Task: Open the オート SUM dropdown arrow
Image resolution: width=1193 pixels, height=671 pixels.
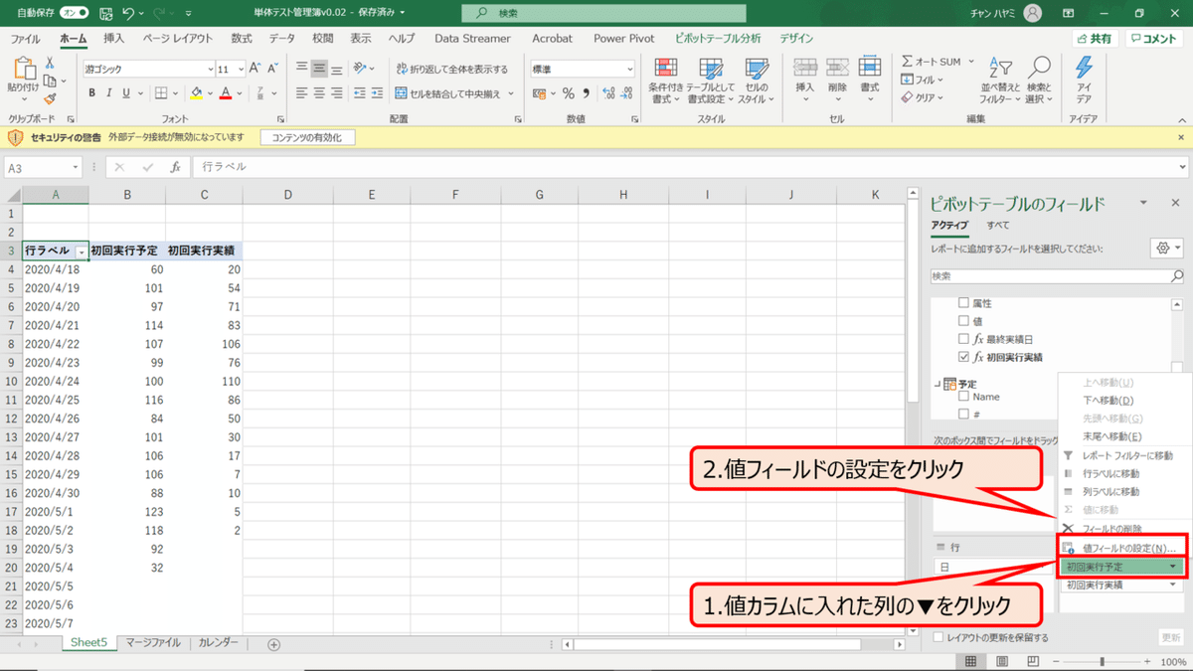Action: pos(970,62)
